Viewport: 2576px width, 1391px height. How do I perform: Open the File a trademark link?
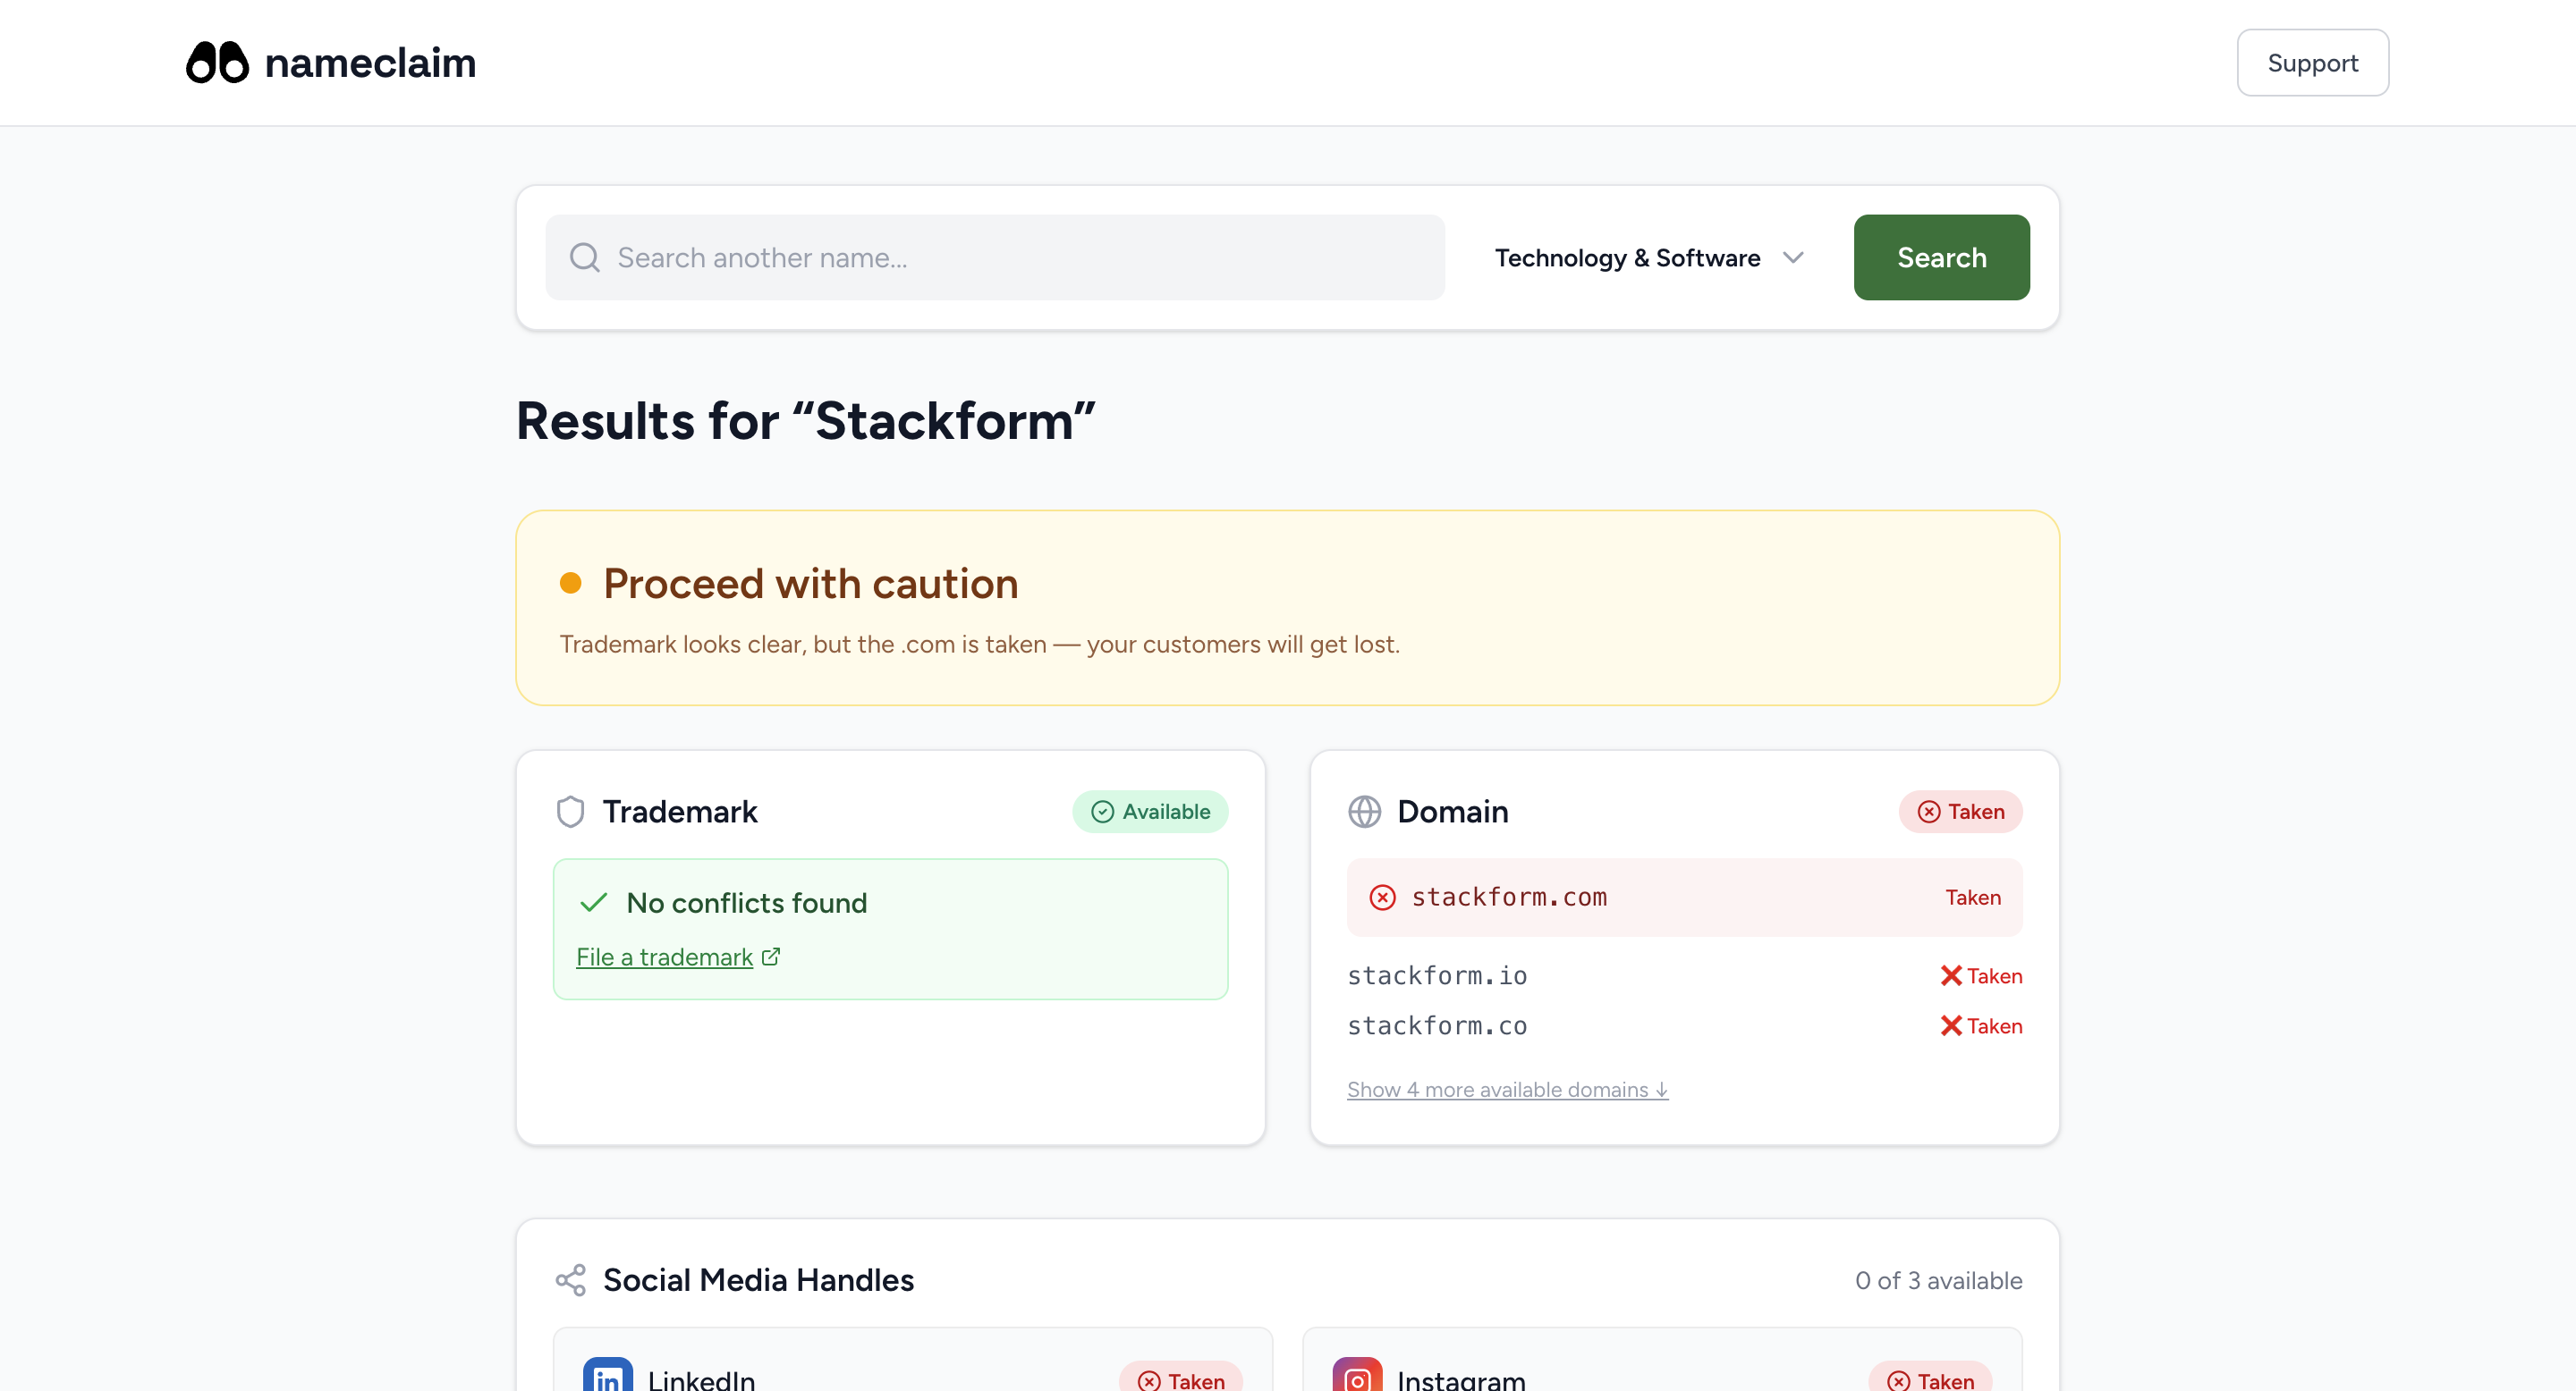pos(664,957)
